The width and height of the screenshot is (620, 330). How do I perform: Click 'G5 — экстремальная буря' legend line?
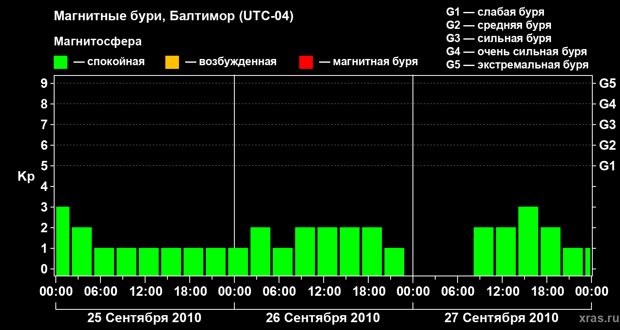(x=517, y=65)
